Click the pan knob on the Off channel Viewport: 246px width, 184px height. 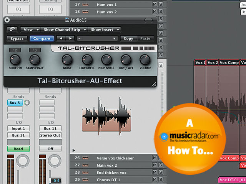coord(55,161)
